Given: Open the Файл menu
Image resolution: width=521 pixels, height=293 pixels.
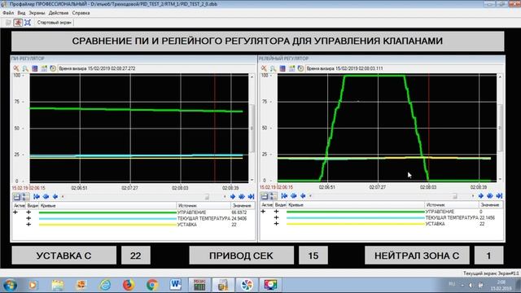Looking at the screenshot, I should [x=8, y=13].
